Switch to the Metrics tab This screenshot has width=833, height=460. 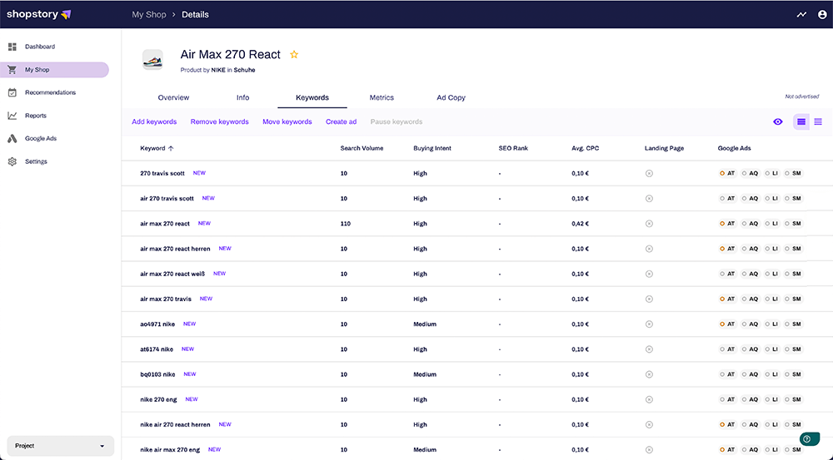tap(382, 97)
